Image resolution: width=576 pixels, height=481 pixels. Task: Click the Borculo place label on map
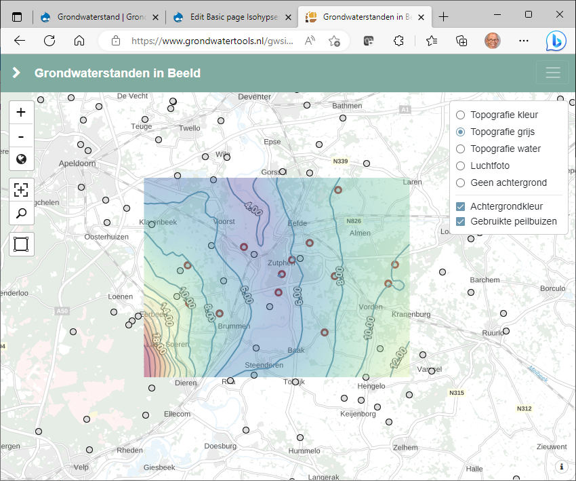coord(552,288)
